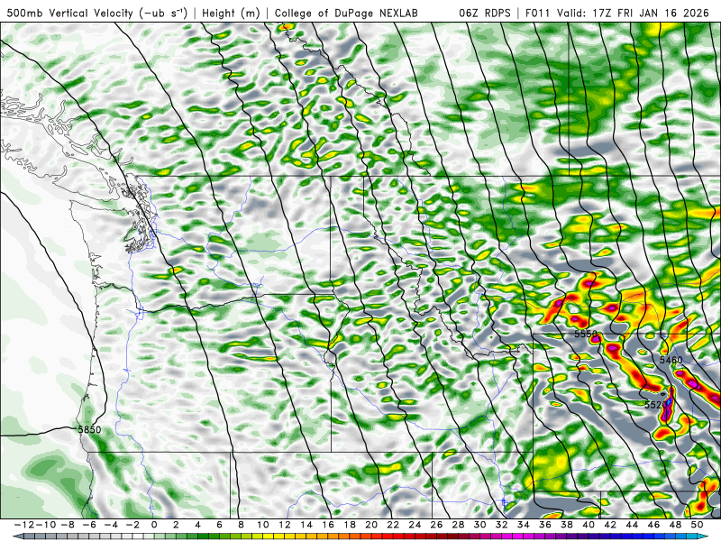Screen dimensions: 721x541
Task: Click the 14 value on color scale
Action: (306, 525)
